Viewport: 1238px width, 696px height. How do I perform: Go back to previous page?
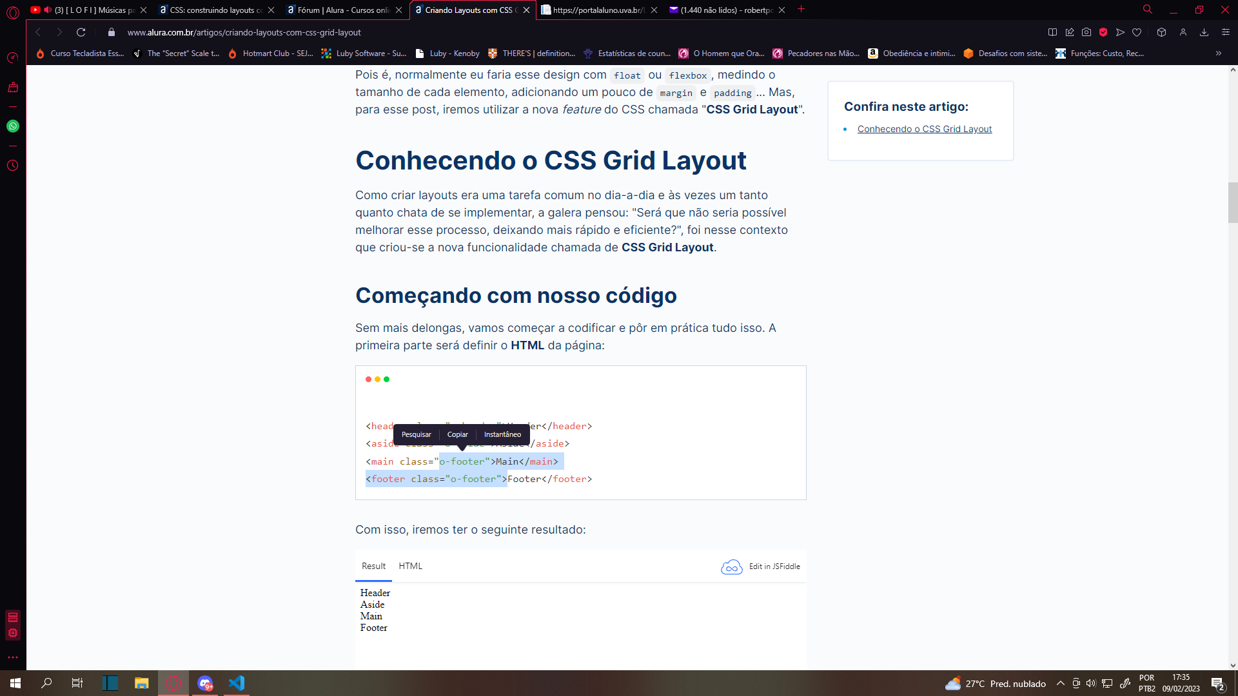pyautogui.click(x=38, y=32)
